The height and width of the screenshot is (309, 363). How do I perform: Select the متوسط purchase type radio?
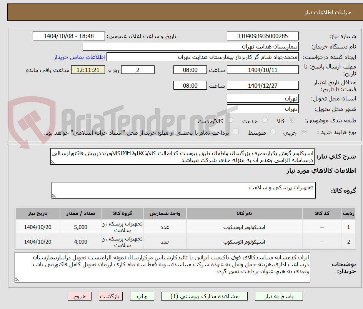pyautogui.click(x=273, y=132)
